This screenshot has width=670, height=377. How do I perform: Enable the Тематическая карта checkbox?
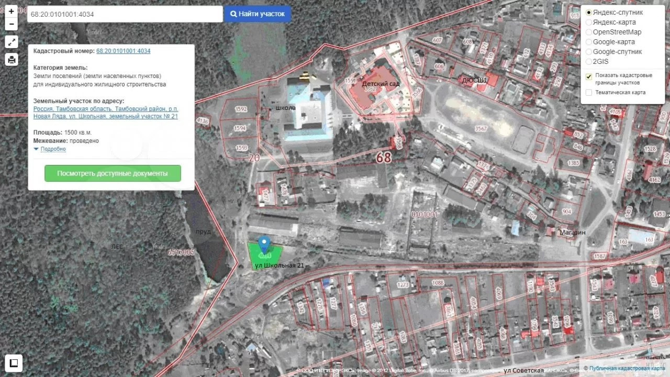pos(589,93)
